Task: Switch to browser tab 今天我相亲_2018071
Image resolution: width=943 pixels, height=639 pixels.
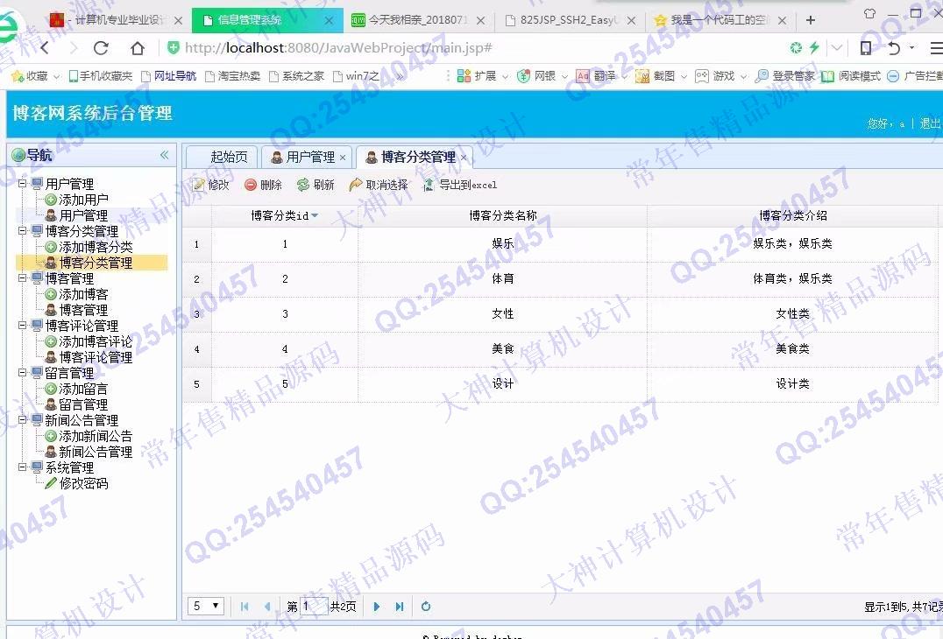Action: click(417, 20)
